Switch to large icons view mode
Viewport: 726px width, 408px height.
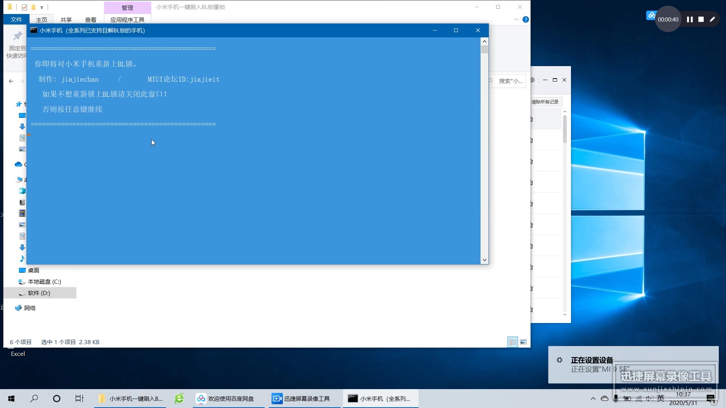[x=523, y=342]
